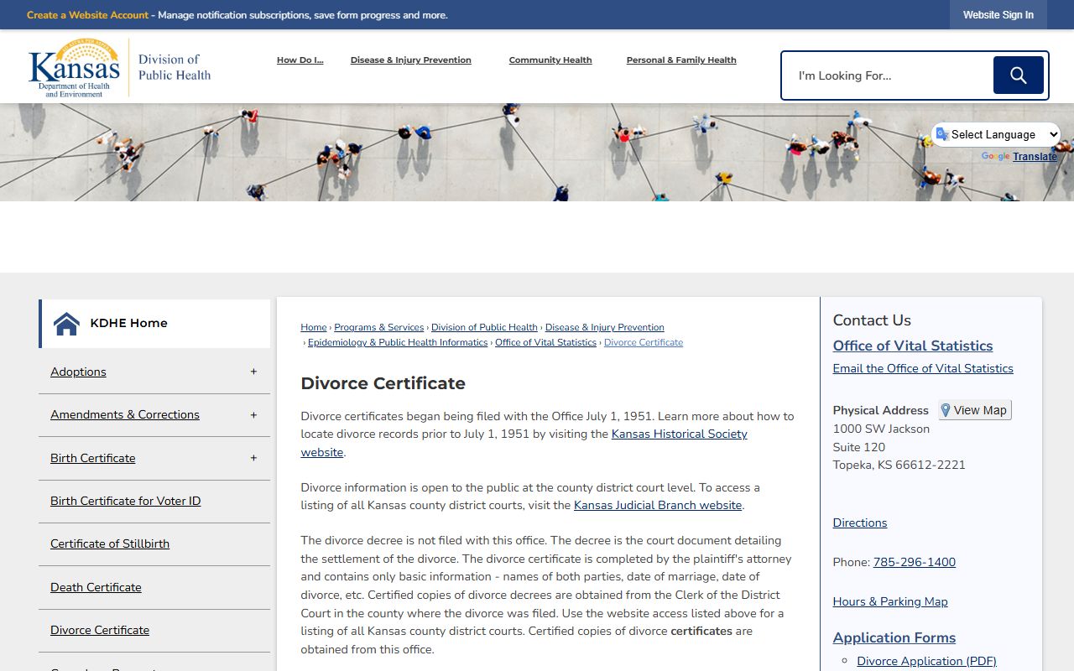Open the Select Language dropdown
The height and width of the screenshot is (671, 1074).
pyautogui.click(x=996, y=134)
